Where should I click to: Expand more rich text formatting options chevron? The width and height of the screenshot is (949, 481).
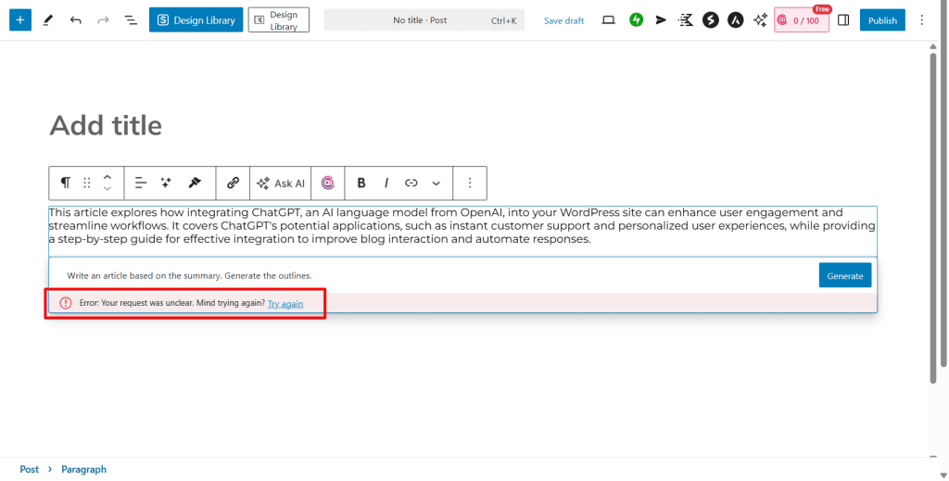pyautogui.click(x=437, y=184)
